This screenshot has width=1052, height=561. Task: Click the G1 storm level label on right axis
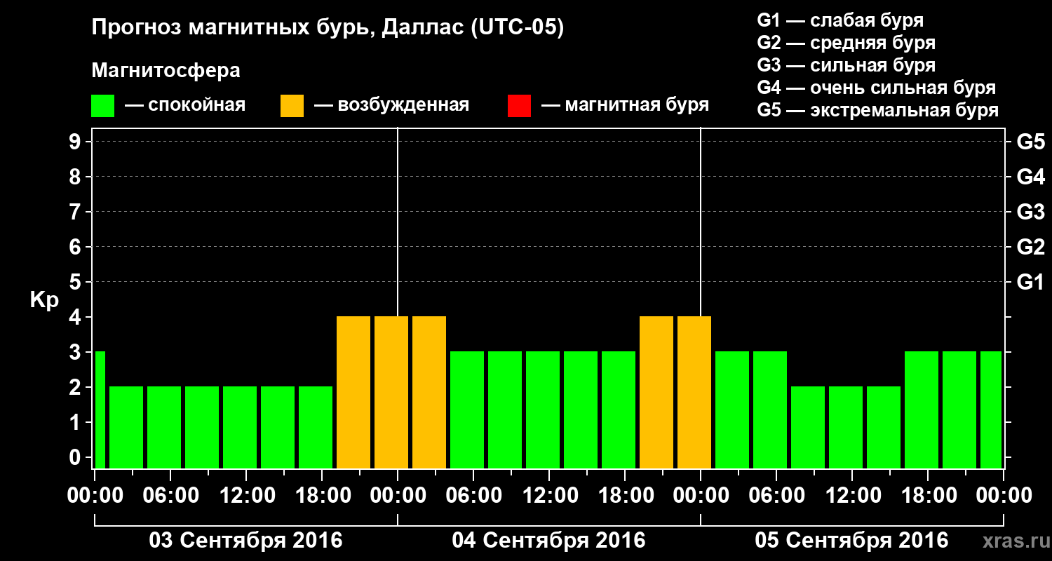click(1030, 282)
